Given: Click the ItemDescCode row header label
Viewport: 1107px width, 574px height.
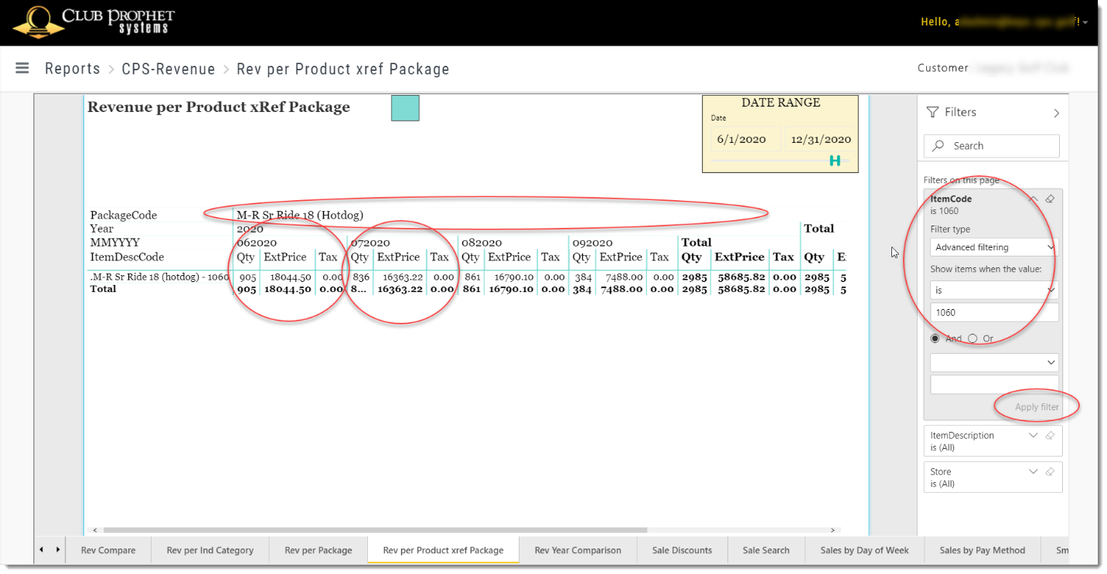Looking at the screenshot, I should (x=128, y=257).
